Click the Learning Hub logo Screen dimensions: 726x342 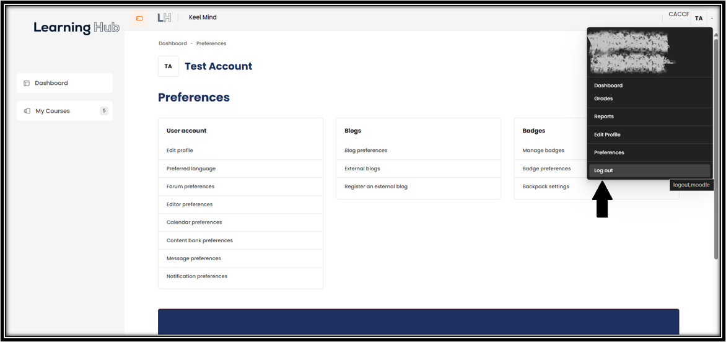(76, 27)
